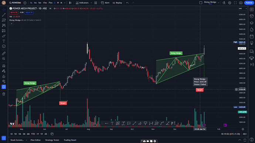Open the INR currency dropdown
The height and width of the screenshot is (143, 255).
243,8
